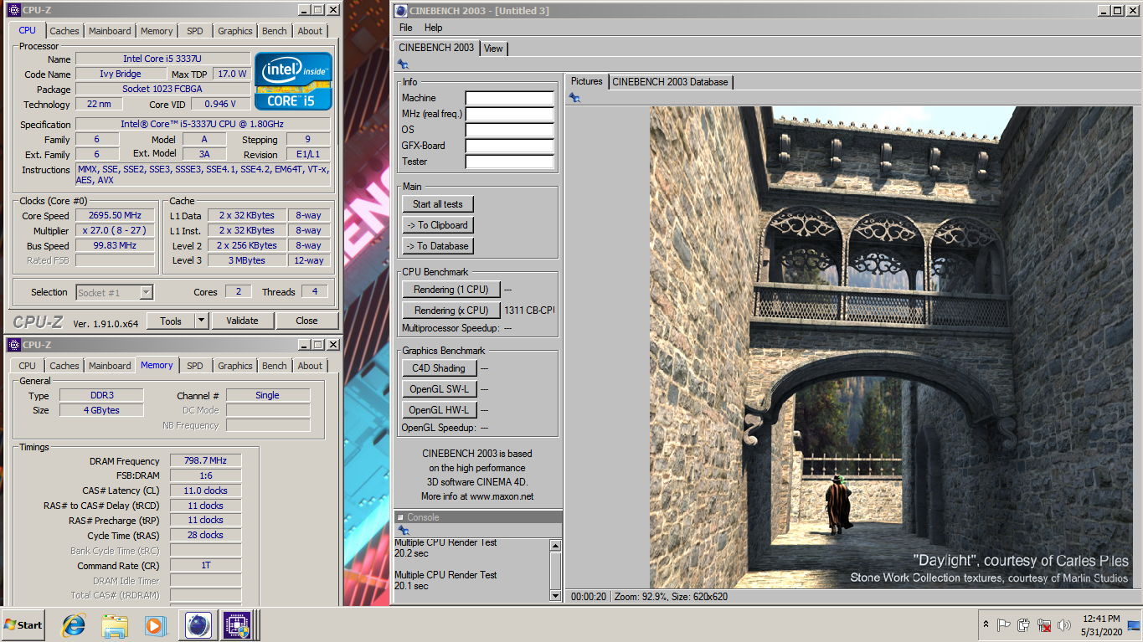Image resolution: width=1143 pixels, height=642 pixels.
Task: Click the Close button in CPU-Z
Action: 306,321
